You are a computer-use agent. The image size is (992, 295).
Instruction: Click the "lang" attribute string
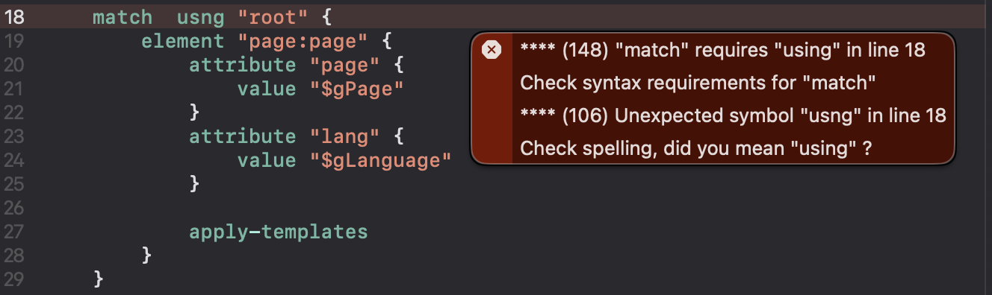(344, 136)
